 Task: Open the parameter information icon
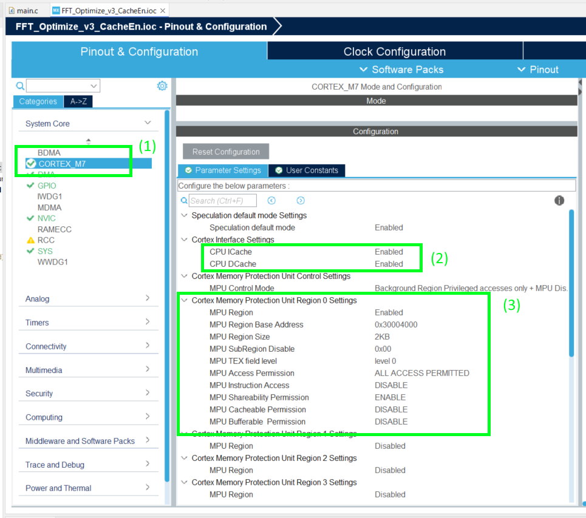pos(559,200)
